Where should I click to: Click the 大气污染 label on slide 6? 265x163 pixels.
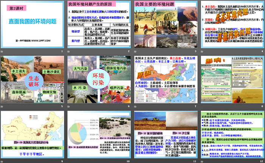(x=81, y=68)
